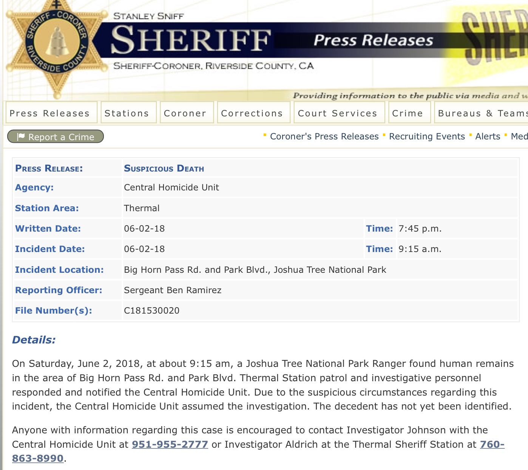
Task: Select the Coroner navigation tab
Action: click(185, 113)
